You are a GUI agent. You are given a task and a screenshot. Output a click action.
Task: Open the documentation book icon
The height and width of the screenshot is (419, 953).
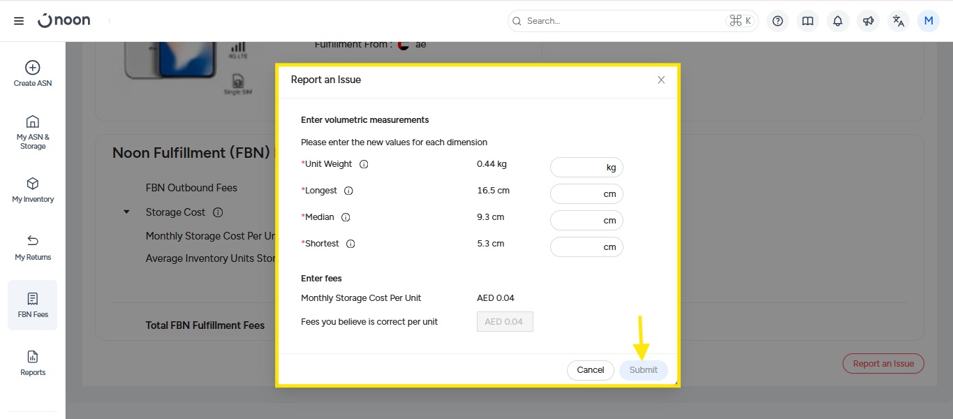click(x=808, y=21)
